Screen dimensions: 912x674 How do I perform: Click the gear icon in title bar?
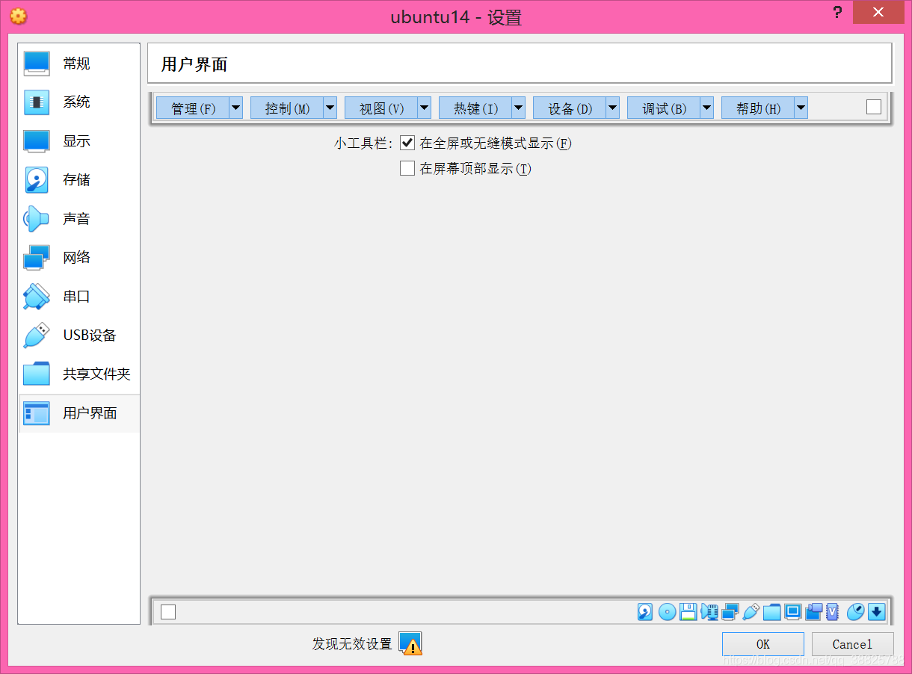coord(18,16)
